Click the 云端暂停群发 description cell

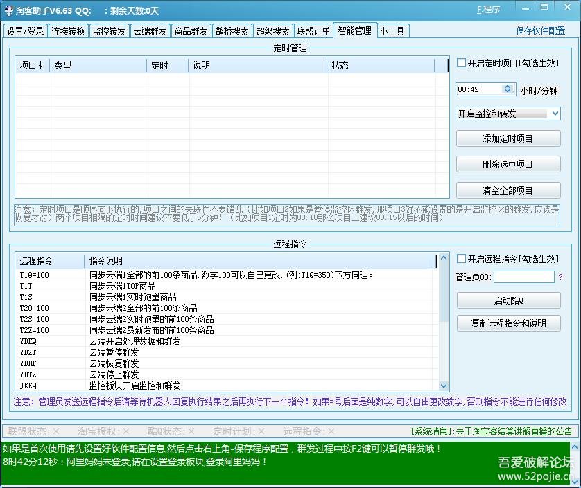pyautogui.click(x=114, y=352)
